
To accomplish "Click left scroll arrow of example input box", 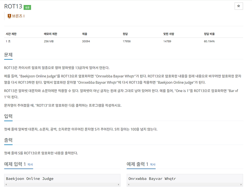I will click(x=6, y=185).
